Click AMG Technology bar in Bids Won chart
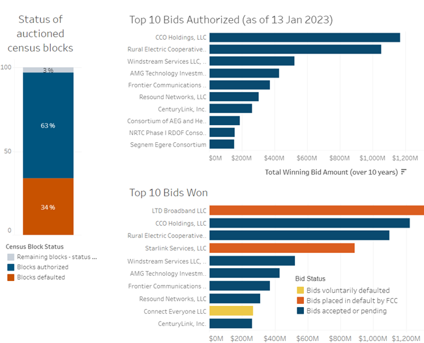Viewport: 424px width, 343px height. [x=245, y=273]
